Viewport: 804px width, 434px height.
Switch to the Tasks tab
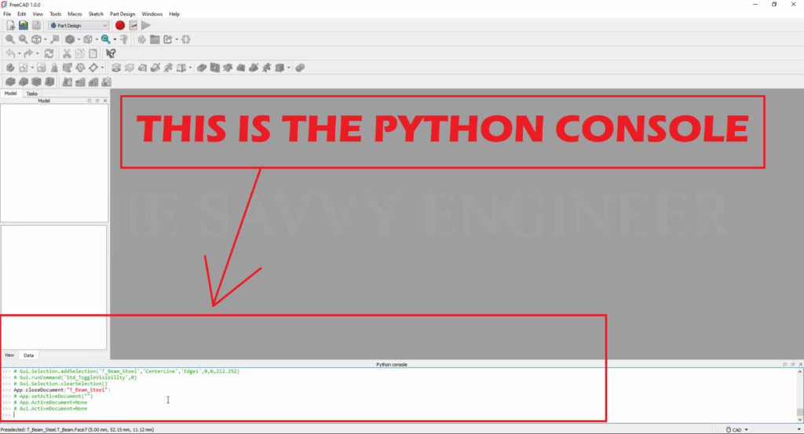point(31,93)
